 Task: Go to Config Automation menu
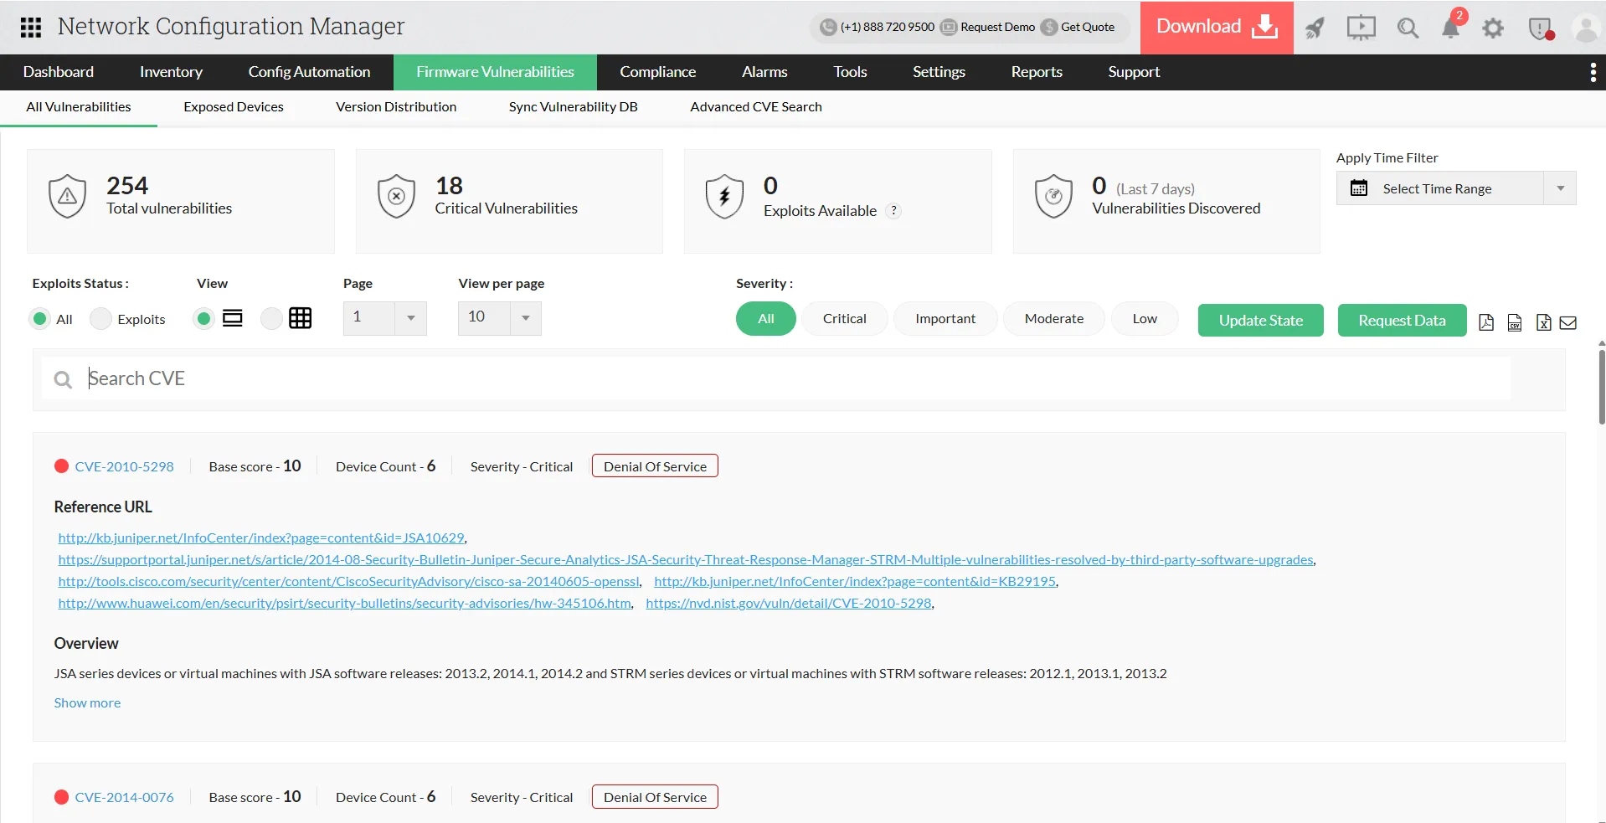(x=309, y=72)
